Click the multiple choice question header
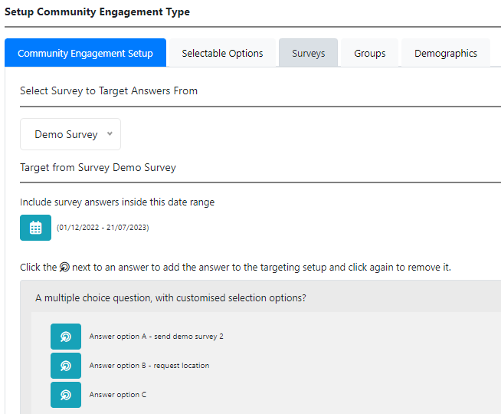This screenshot has height=414, width=501. pyautogui.click(x=171, y=297)
